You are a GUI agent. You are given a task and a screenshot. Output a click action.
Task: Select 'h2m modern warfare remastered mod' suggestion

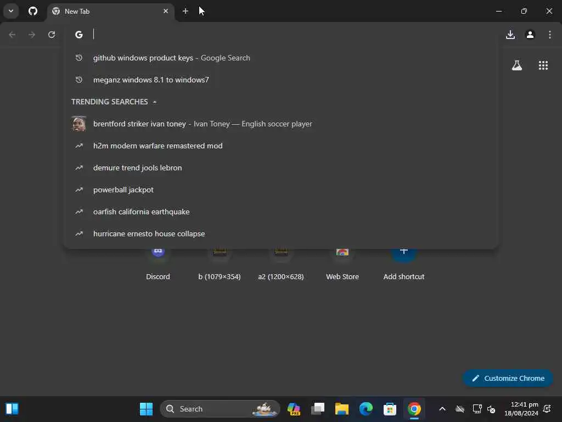pyautogui.click(x=280, y=146)
